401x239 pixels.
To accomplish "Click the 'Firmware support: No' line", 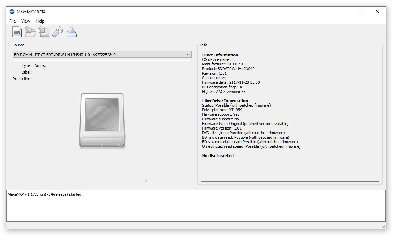I will 220,119.
